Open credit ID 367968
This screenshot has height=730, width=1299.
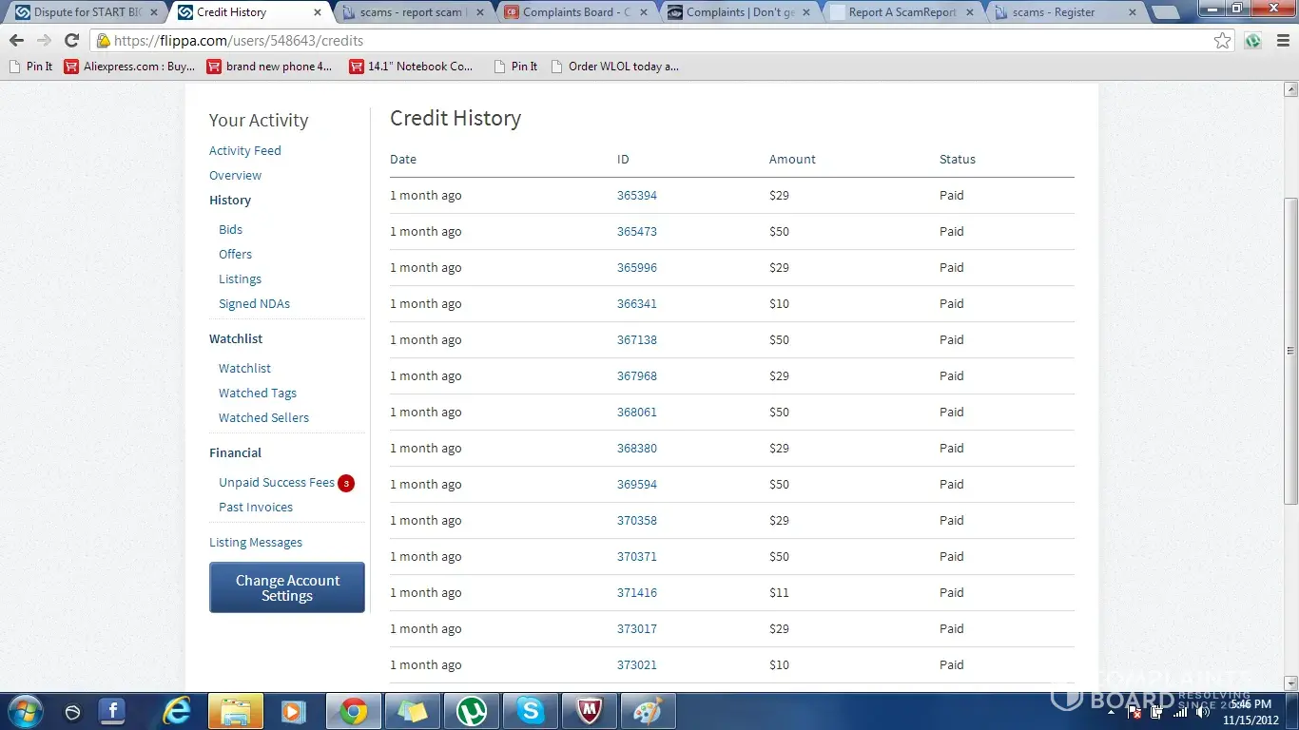pos(637,376)
